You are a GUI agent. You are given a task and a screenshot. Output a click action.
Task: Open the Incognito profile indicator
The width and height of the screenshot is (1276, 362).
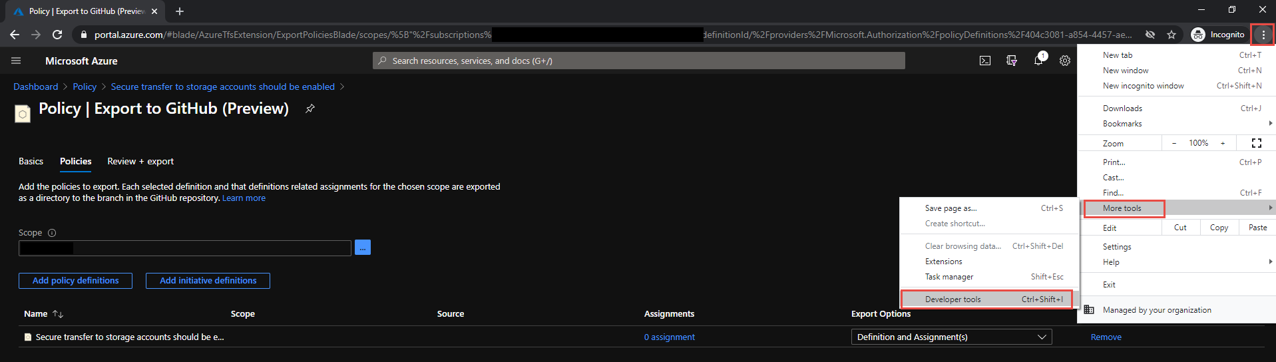(x=1218, y=35)
